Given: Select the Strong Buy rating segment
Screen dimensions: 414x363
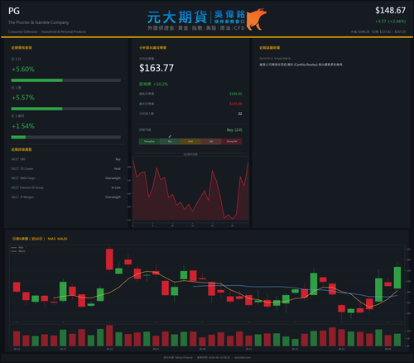Looking at the screenshot, I should click(149, 142).
